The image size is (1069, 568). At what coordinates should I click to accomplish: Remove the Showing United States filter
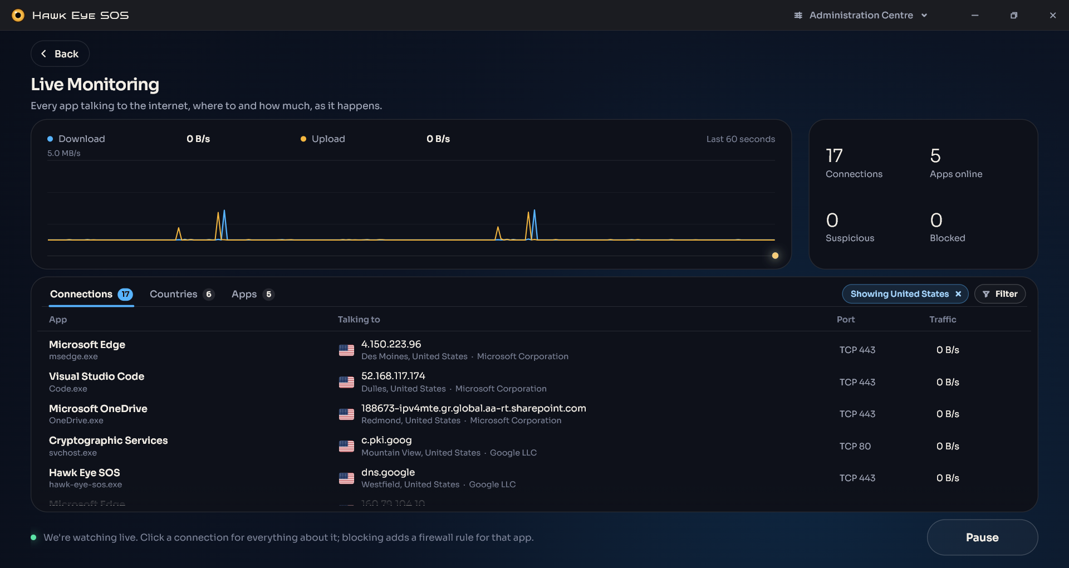pyautogui.click(x=958, y=294)
